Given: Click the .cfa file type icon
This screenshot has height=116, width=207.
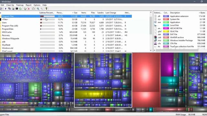Looking at the screenshot, I should tap(155, 43).
